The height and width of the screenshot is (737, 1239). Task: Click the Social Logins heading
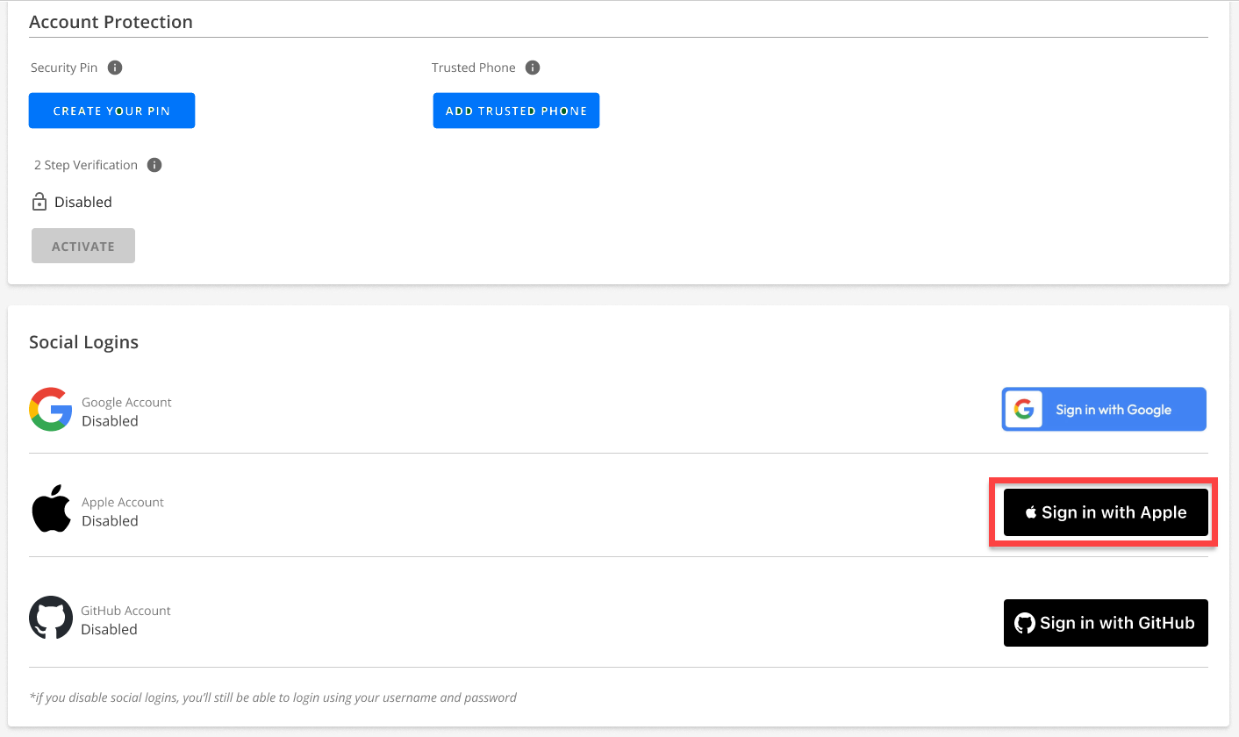83,342
